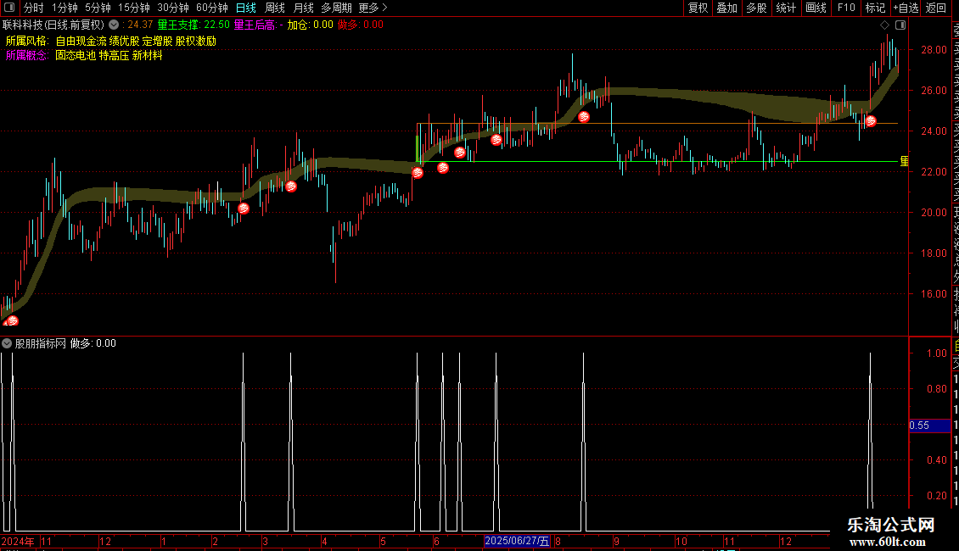The width and height of the screenshot is (959, 551).
Task: Open the F10 company info
Action: tap(846, 8)
